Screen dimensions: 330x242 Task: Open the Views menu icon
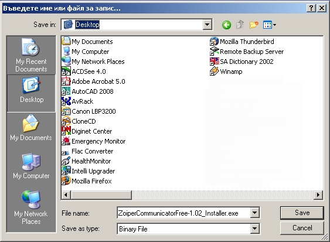270,25
